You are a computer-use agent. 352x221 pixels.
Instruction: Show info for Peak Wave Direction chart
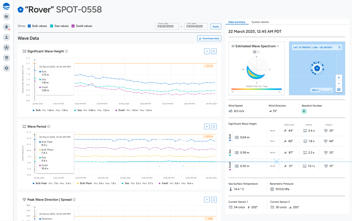[74, 200]
